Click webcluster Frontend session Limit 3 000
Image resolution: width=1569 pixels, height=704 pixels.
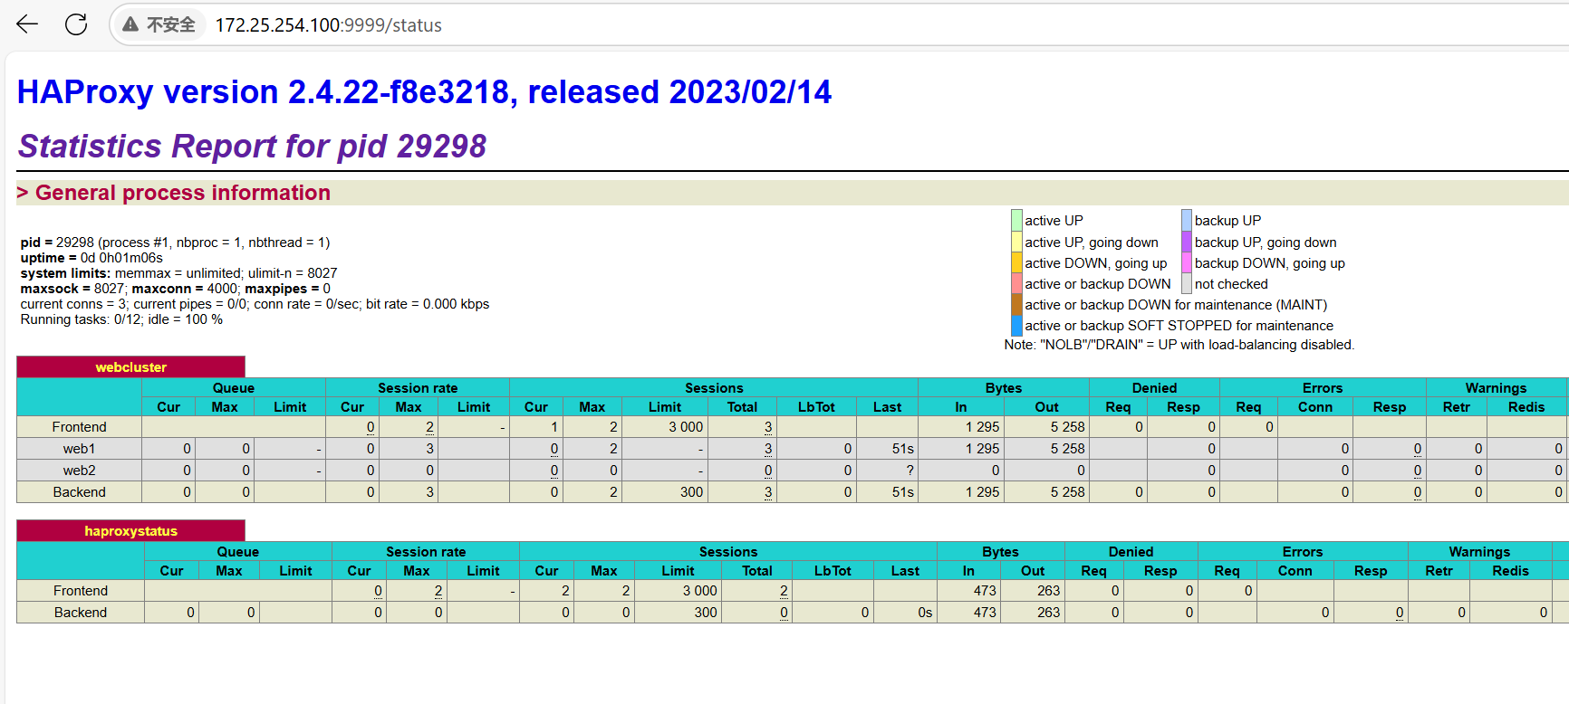686,426
